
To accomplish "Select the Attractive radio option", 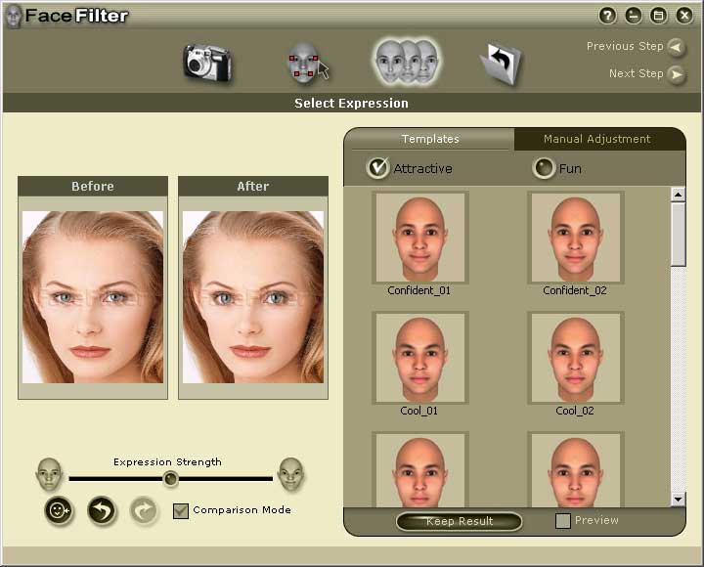I will click(x=377, y=168).
